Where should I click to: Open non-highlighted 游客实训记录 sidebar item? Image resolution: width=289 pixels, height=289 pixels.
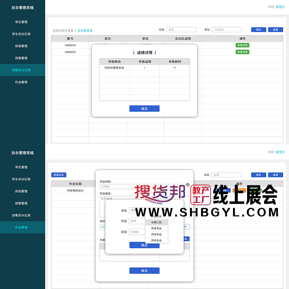21,215
